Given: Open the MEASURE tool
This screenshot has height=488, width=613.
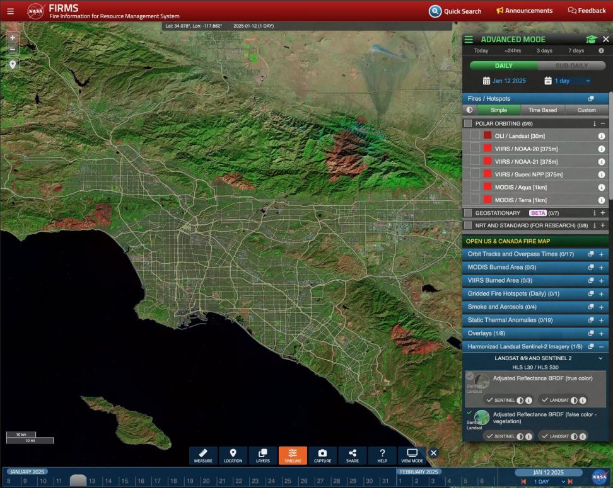Looking at the screenshot, I should pos(203,456).
